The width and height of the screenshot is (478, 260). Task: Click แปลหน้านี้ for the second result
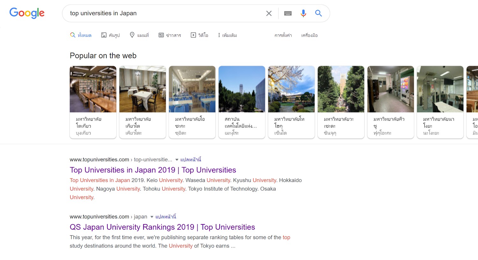click(166, 217)
